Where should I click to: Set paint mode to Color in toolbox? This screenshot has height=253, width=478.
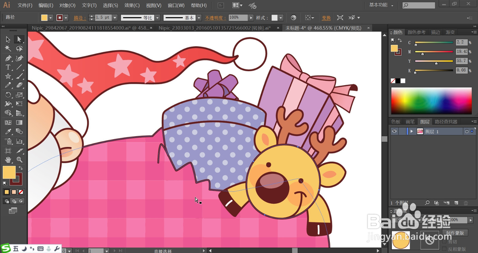pos(6,192)
